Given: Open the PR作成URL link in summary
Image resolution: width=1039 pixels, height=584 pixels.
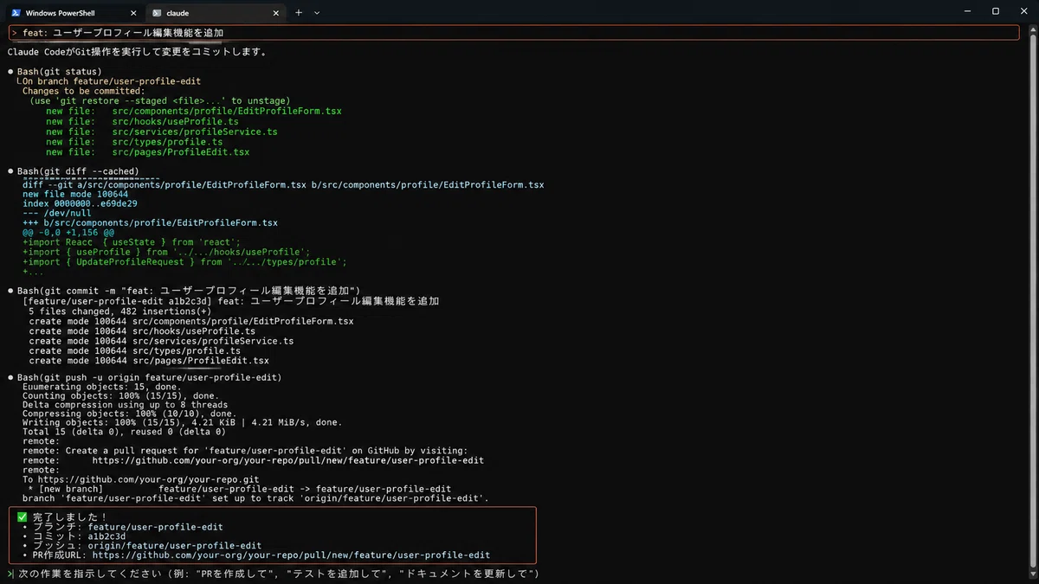Looking at the screenshot, I should coord(291,555).
